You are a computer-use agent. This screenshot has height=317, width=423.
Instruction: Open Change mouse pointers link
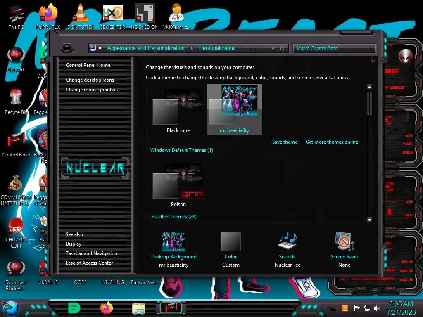tap(92, 90)
